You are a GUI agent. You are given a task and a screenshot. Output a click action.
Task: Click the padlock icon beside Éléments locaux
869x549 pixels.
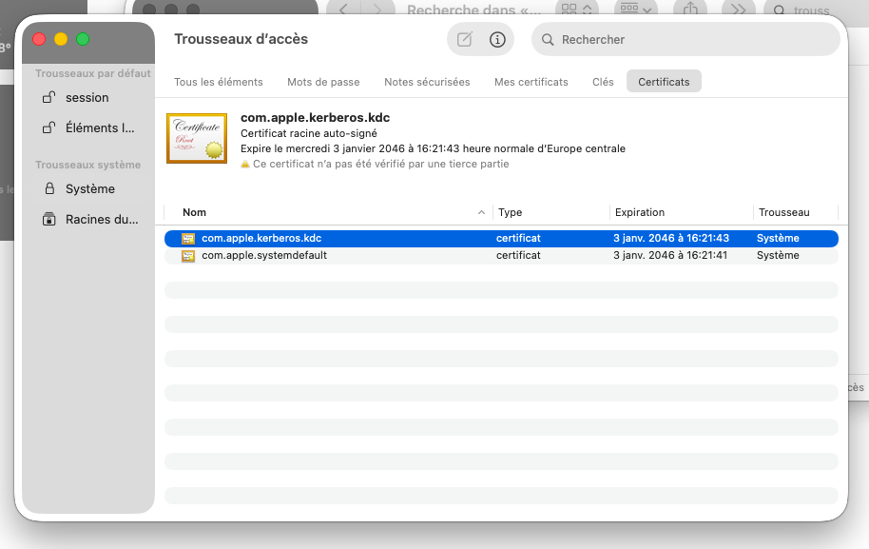[48, 128]
